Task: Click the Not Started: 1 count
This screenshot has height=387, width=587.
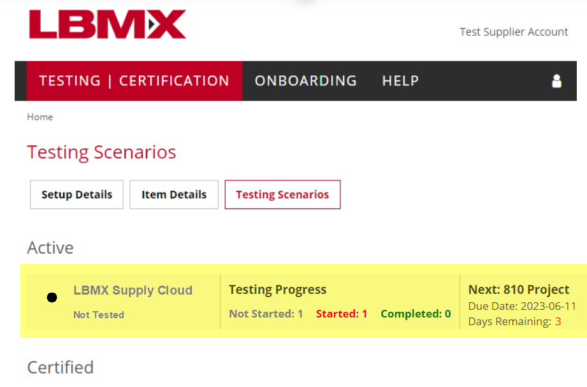Action: click(x=266, y=314)
